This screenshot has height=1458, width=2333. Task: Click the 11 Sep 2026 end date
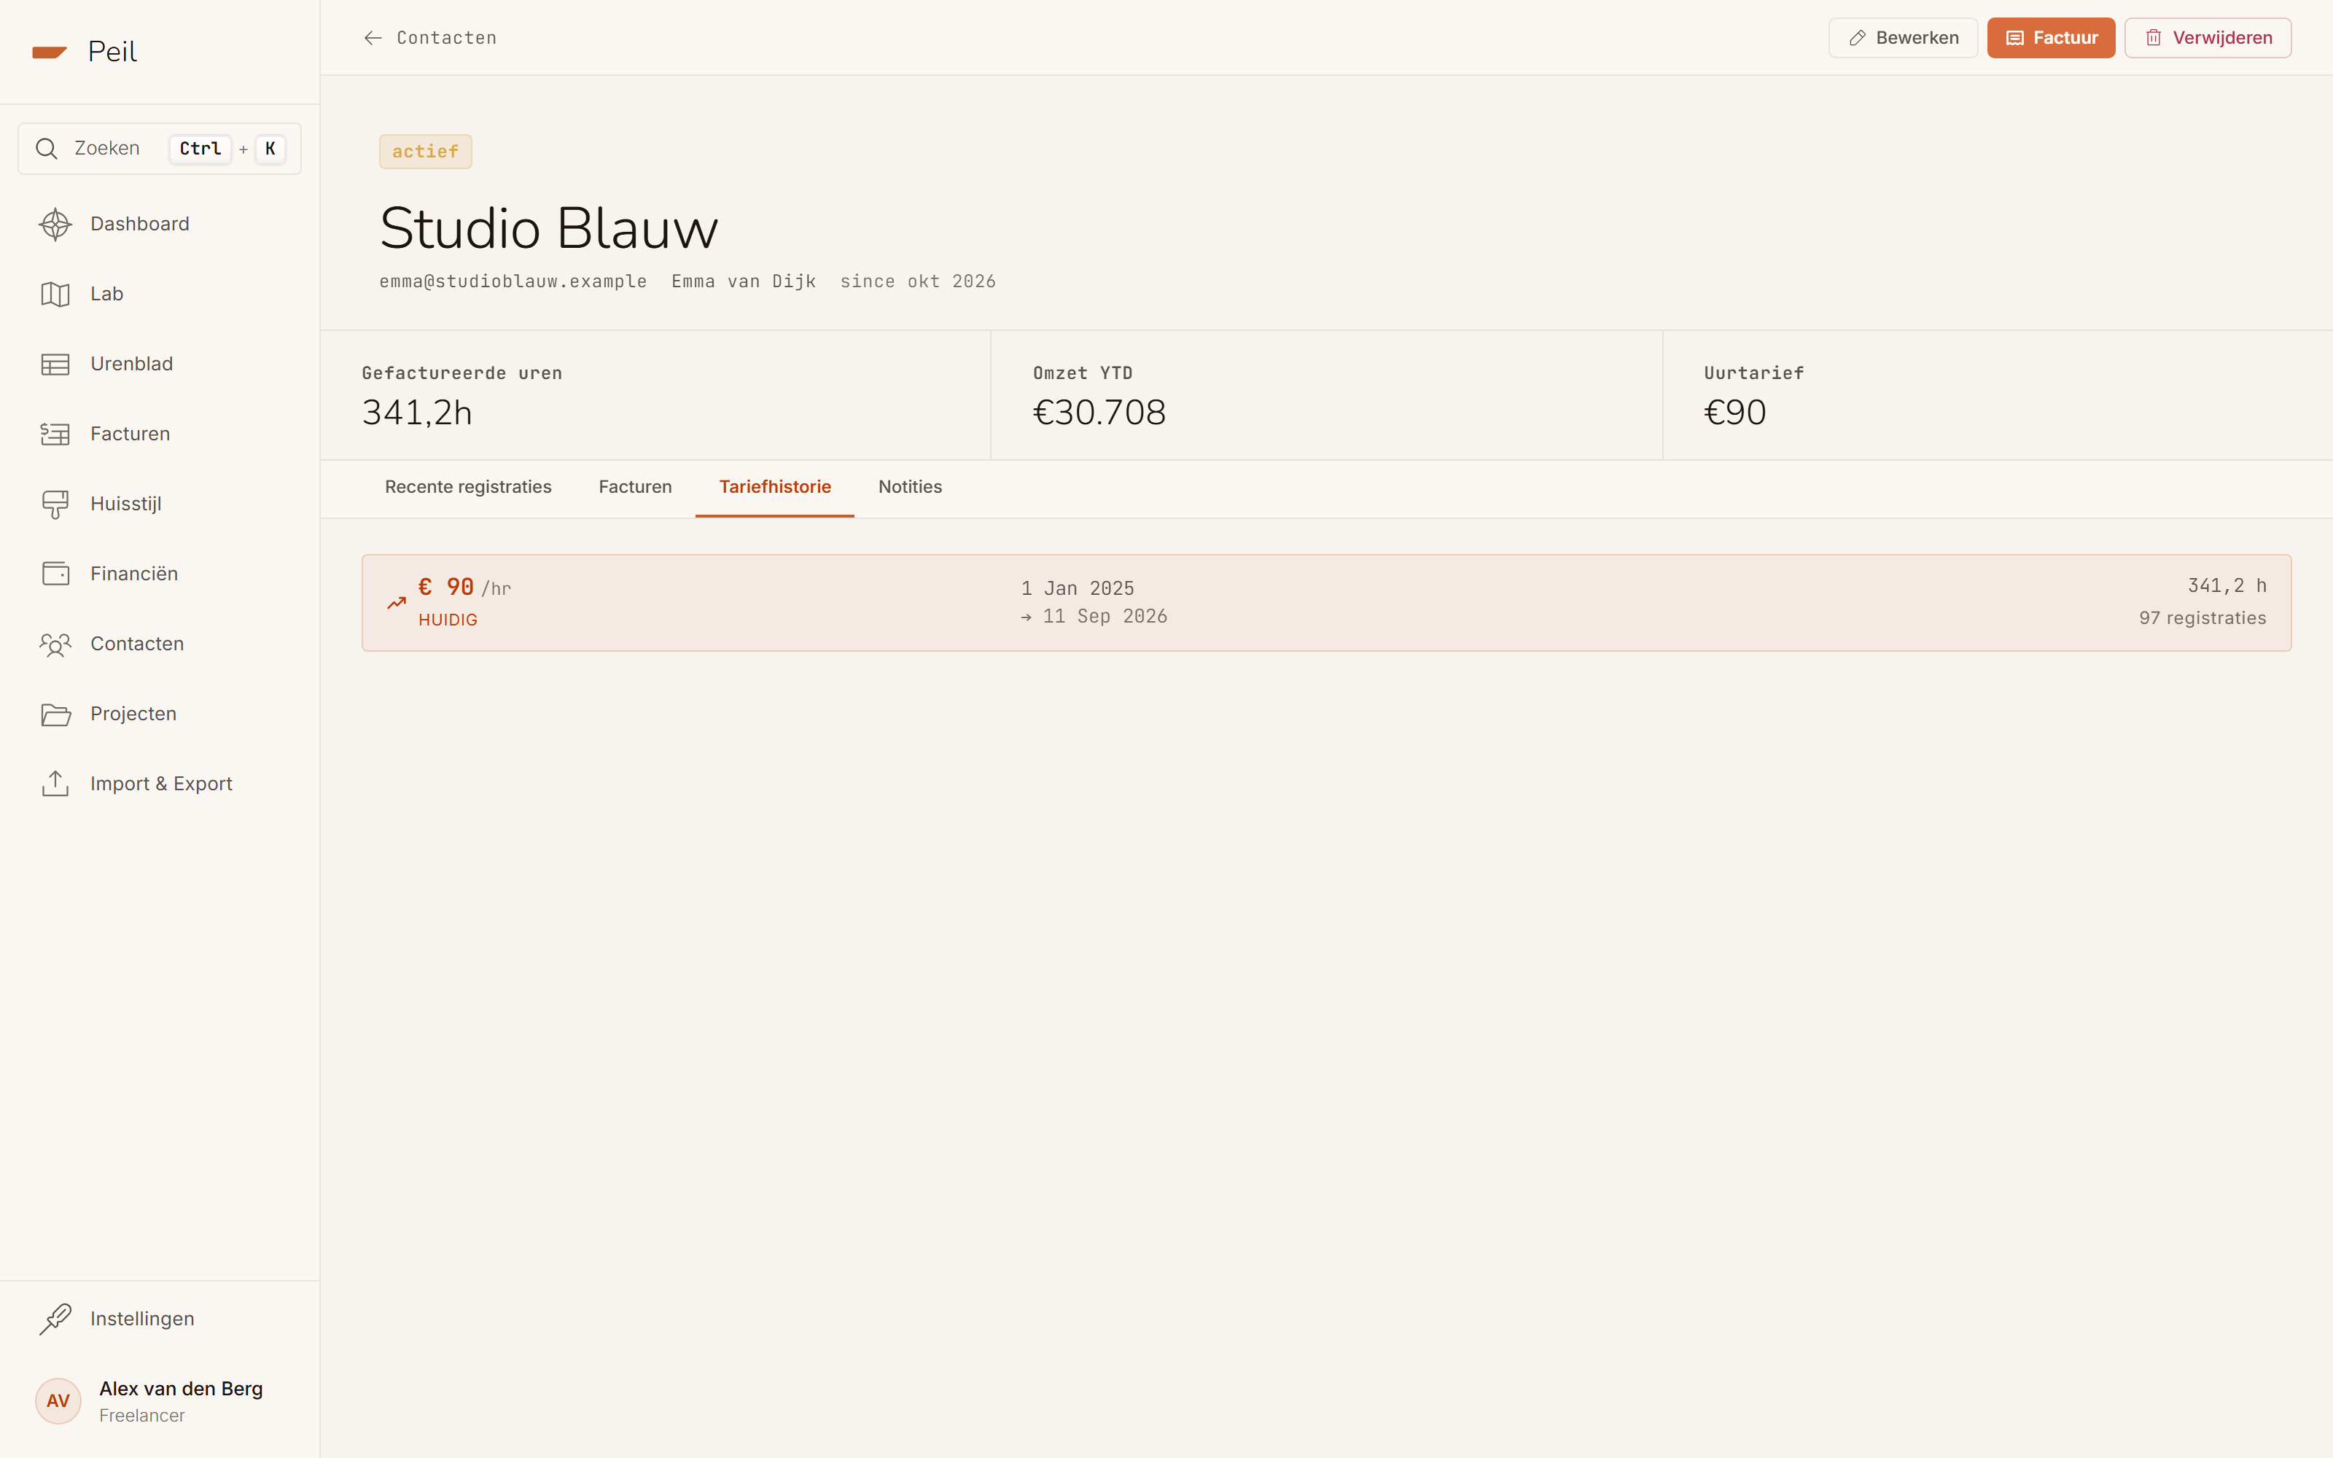[x=1105, y=616]
